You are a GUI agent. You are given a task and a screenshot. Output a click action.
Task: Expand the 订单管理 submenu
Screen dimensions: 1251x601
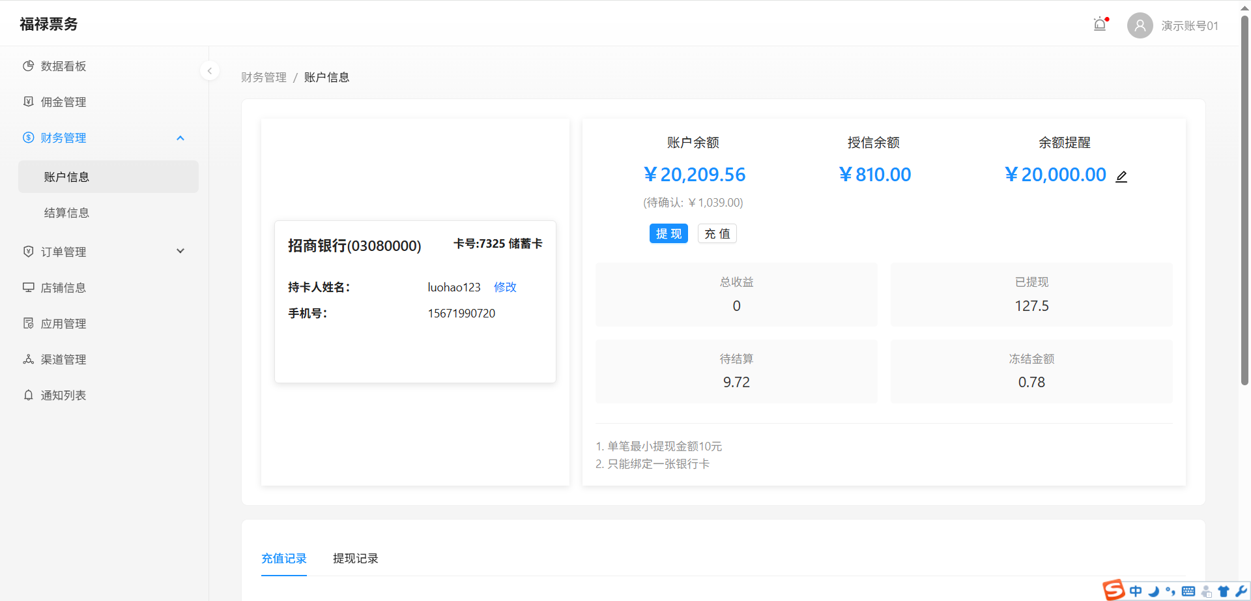click(180, 252)
